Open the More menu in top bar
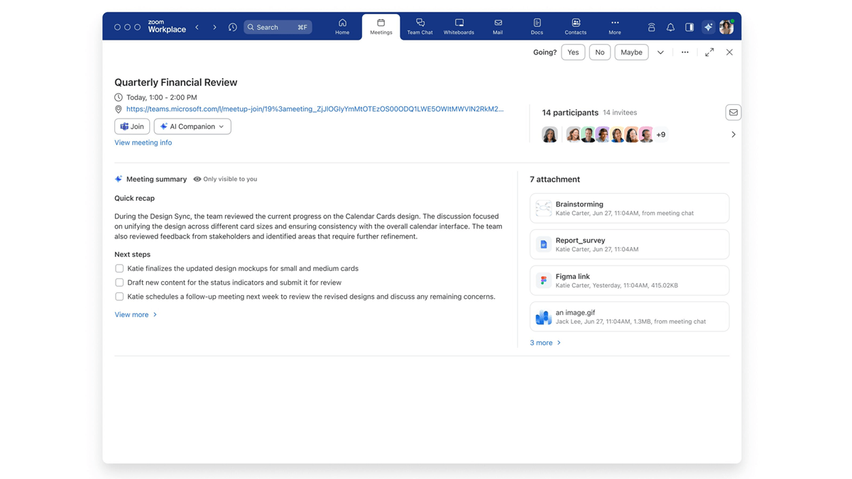Image resolution: width=852 pixels, height=479 pixels. click(x=615, y=27)
